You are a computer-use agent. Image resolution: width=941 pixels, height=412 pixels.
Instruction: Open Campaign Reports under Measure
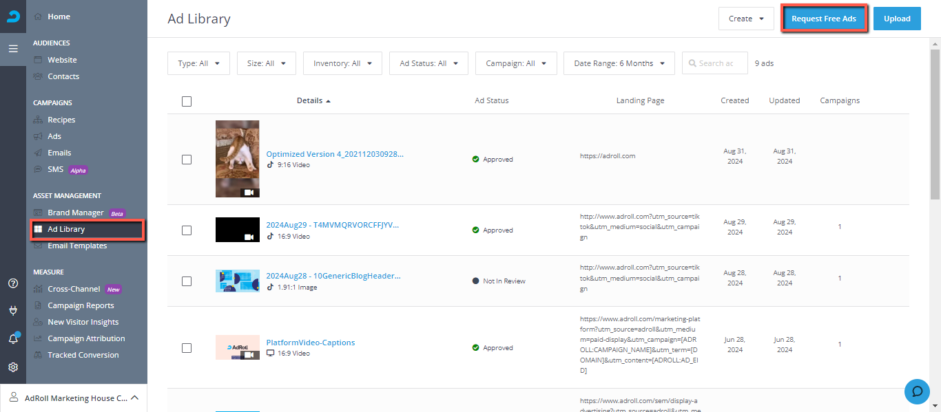(x=81, y=305)
